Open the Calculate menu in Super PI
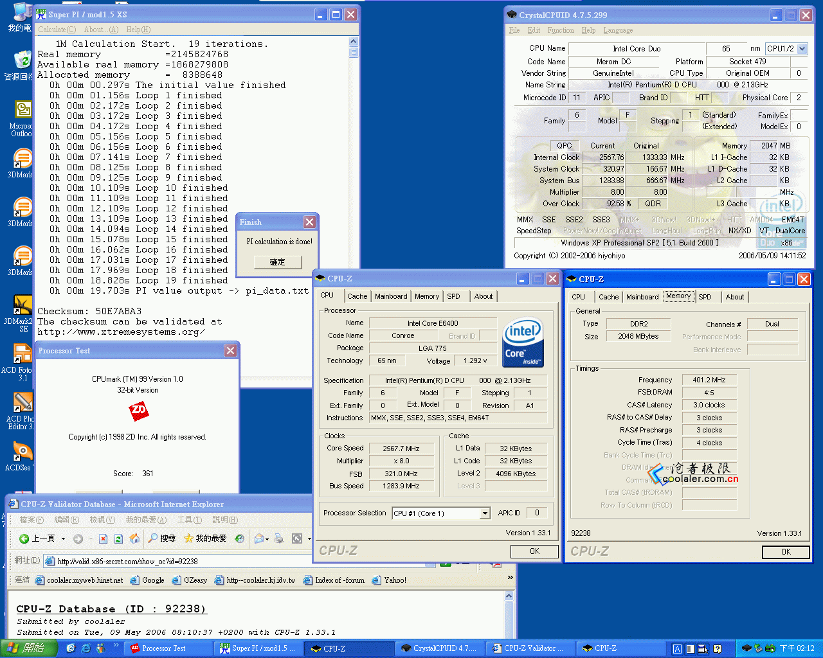The height and width of the screenshot is (658, 823). click(x=57, y=30)
